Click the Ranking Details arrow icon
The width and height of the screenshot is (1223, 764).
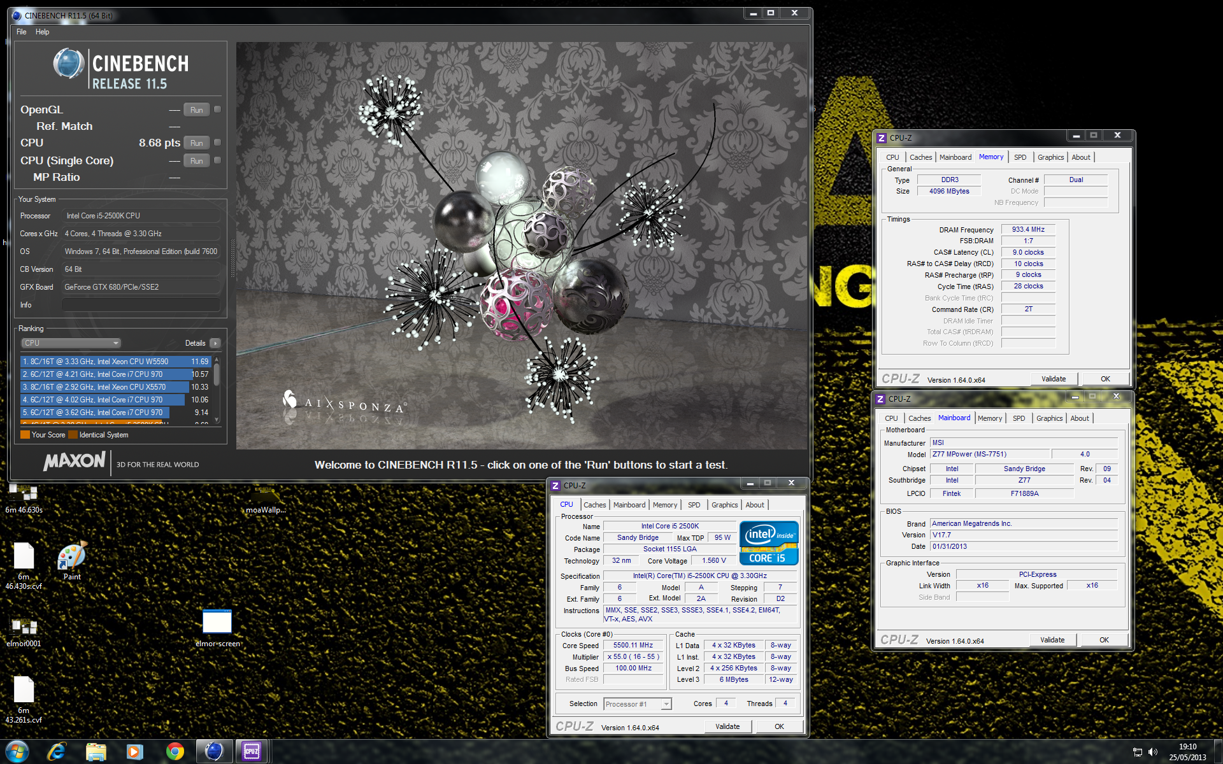(x=215, y=343)
